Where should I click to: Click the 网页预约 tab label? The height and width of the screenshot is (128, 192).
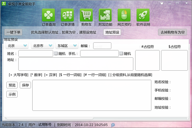pos(124,25)
